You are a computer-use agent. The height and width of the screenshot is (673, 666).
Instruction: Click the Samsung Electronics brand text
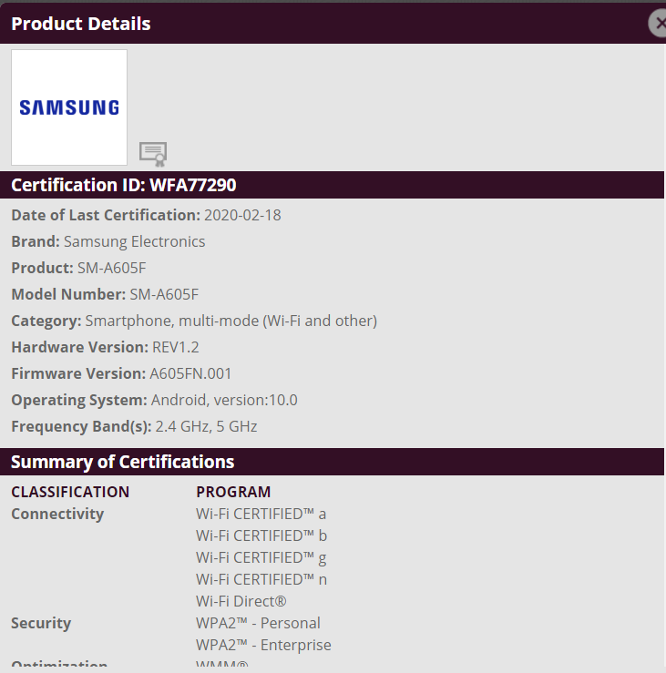135,242
